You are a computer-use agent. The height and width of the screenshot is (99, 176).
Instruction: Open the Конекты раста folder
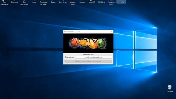(x=111, y=3)
